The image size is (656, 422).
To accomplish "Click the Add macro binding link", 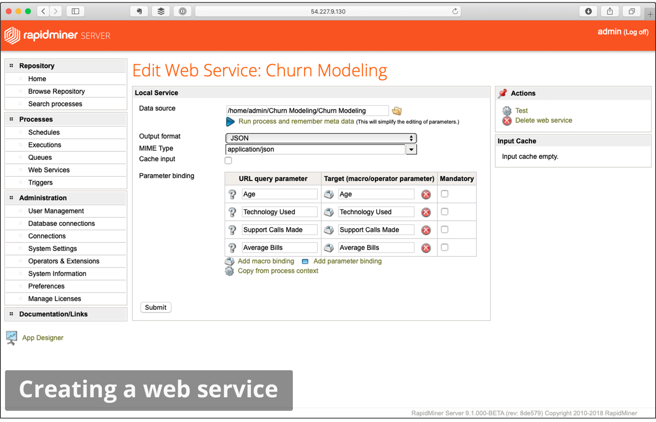I will click(x=266, y=261).
